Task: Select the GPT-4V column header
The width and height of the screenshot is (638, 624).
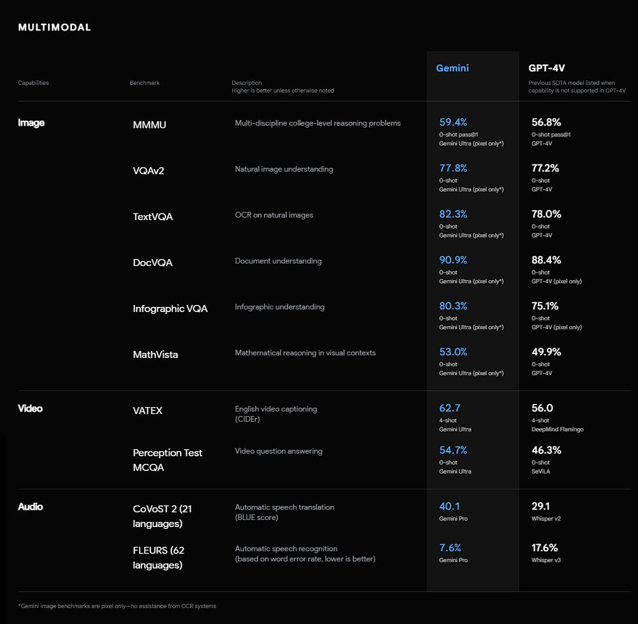Action: 545,68
